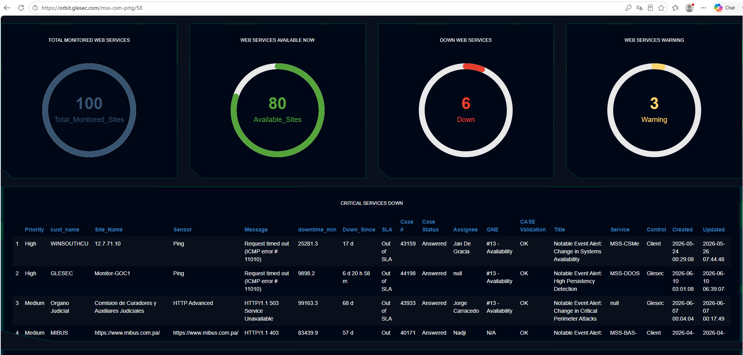Viewport: 743px width, 355px height.
Task: Click the green Available_Sites gauge
Action: [278, 110]
